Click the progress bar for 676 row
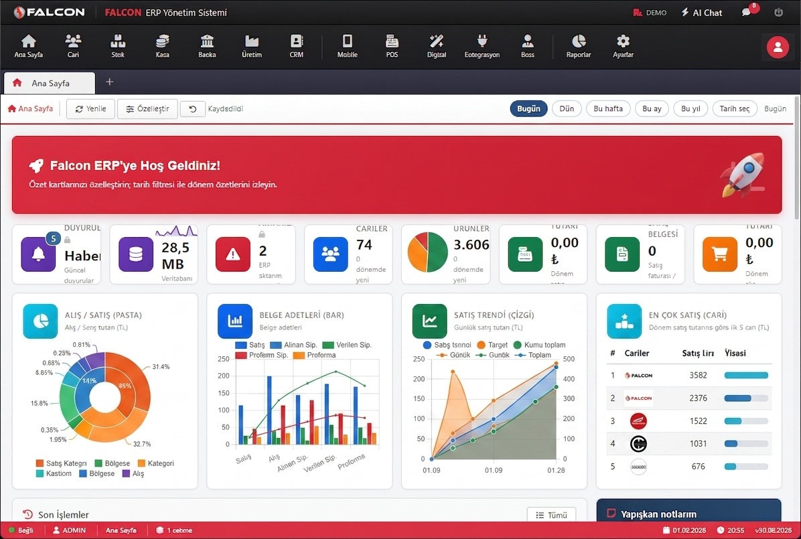The height and width of the screenshot is (539, 801). tap(746, 467)
